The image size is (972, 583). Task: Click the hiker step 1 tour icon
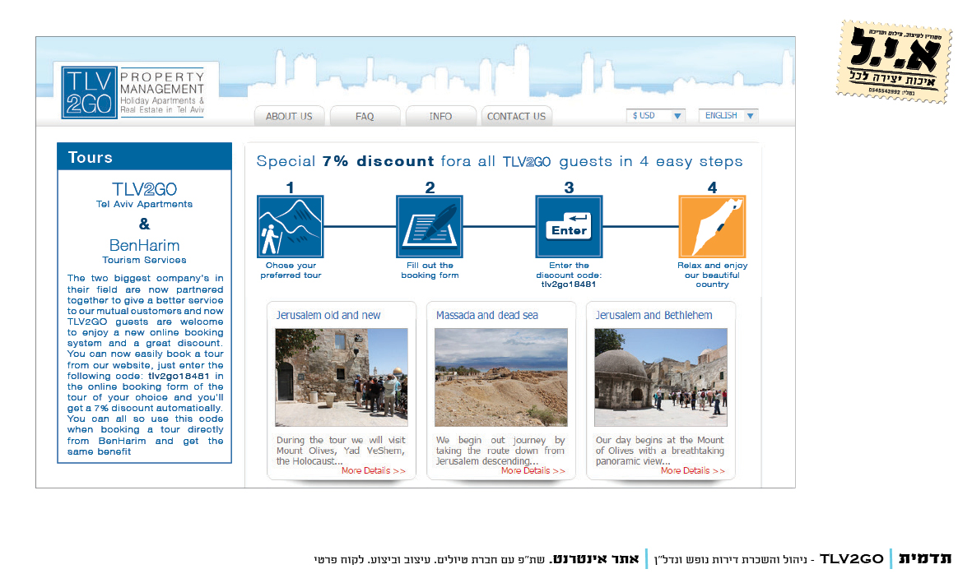[290, 227]
